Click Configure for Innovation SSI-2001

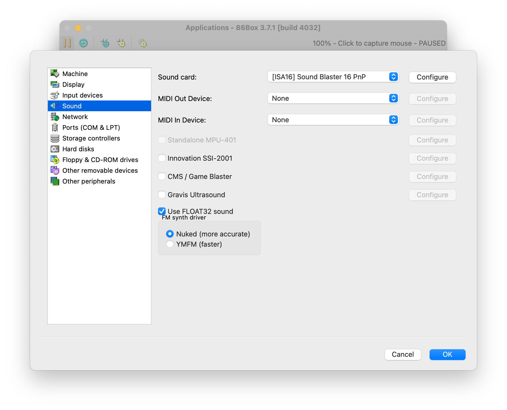(432, 158)
